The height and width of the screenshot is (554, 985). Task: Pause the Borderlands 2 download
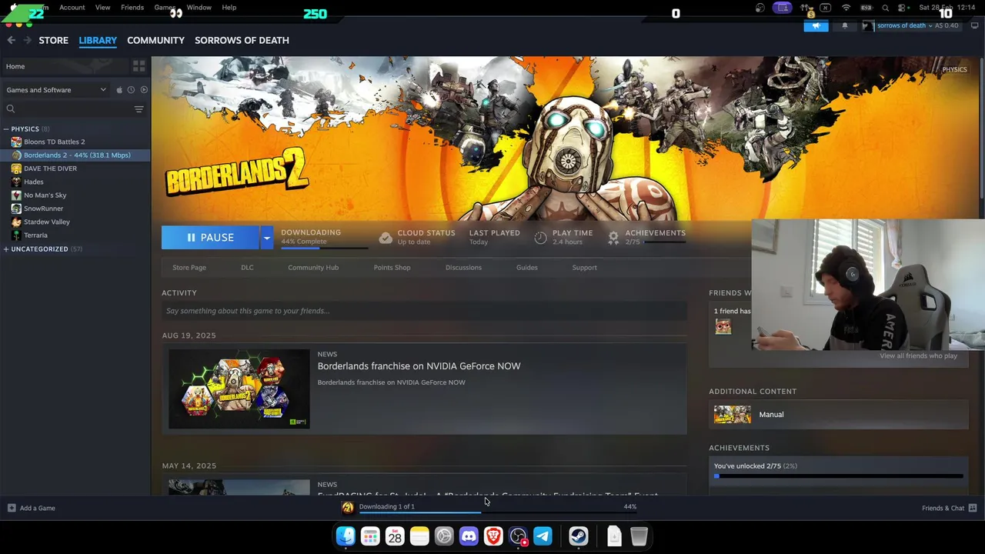tap(210, 237)
